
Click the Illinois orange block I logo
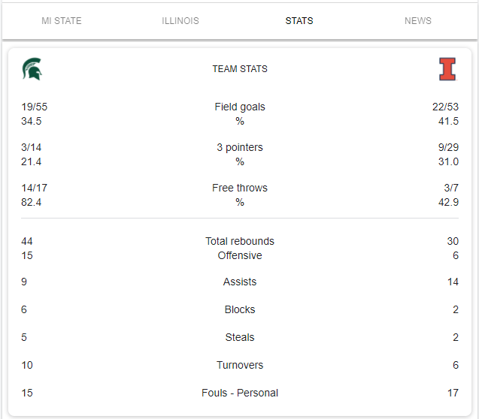coord(447,69)
